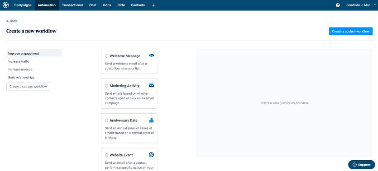
Task: Select the Increase revenue category
Action: (20, 69)
